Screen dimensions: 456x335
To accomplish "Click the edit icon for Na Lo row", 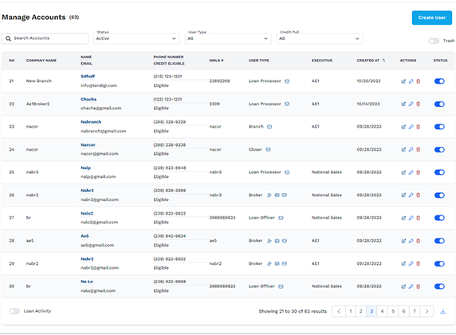I will (x=403, y=286).
